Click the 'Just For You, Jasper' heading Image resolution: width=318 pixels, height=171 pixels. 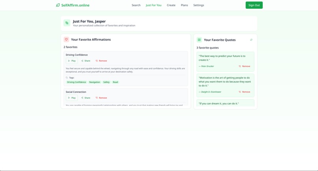click(89, 21)
